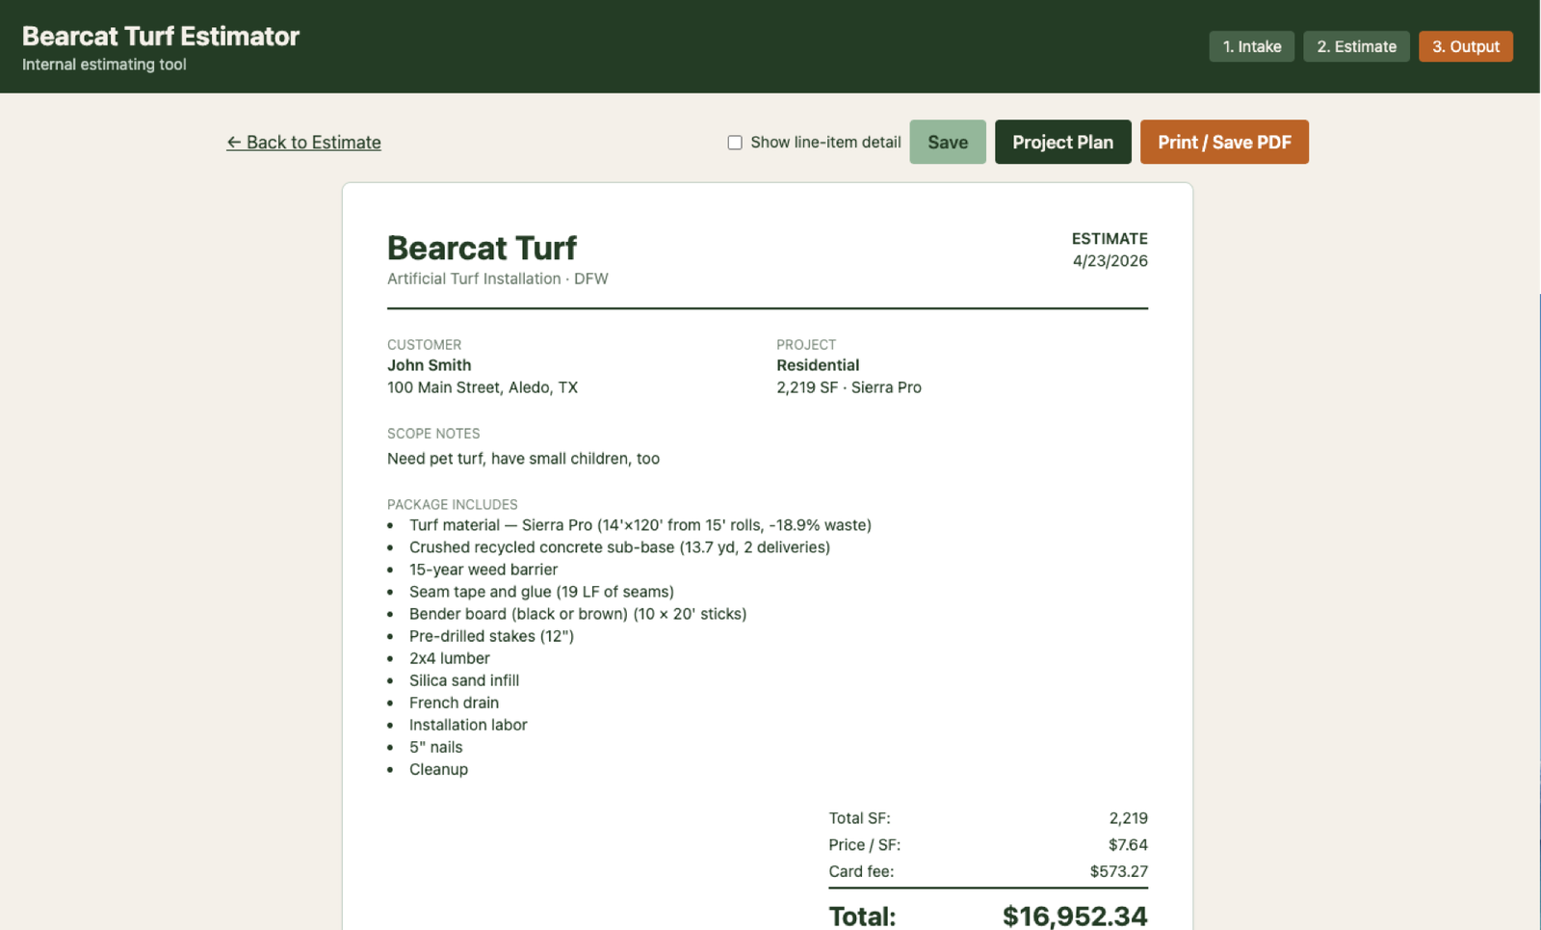
Task: Click the estimate date 4/23/2026
Action: (x=1109, y=260)
